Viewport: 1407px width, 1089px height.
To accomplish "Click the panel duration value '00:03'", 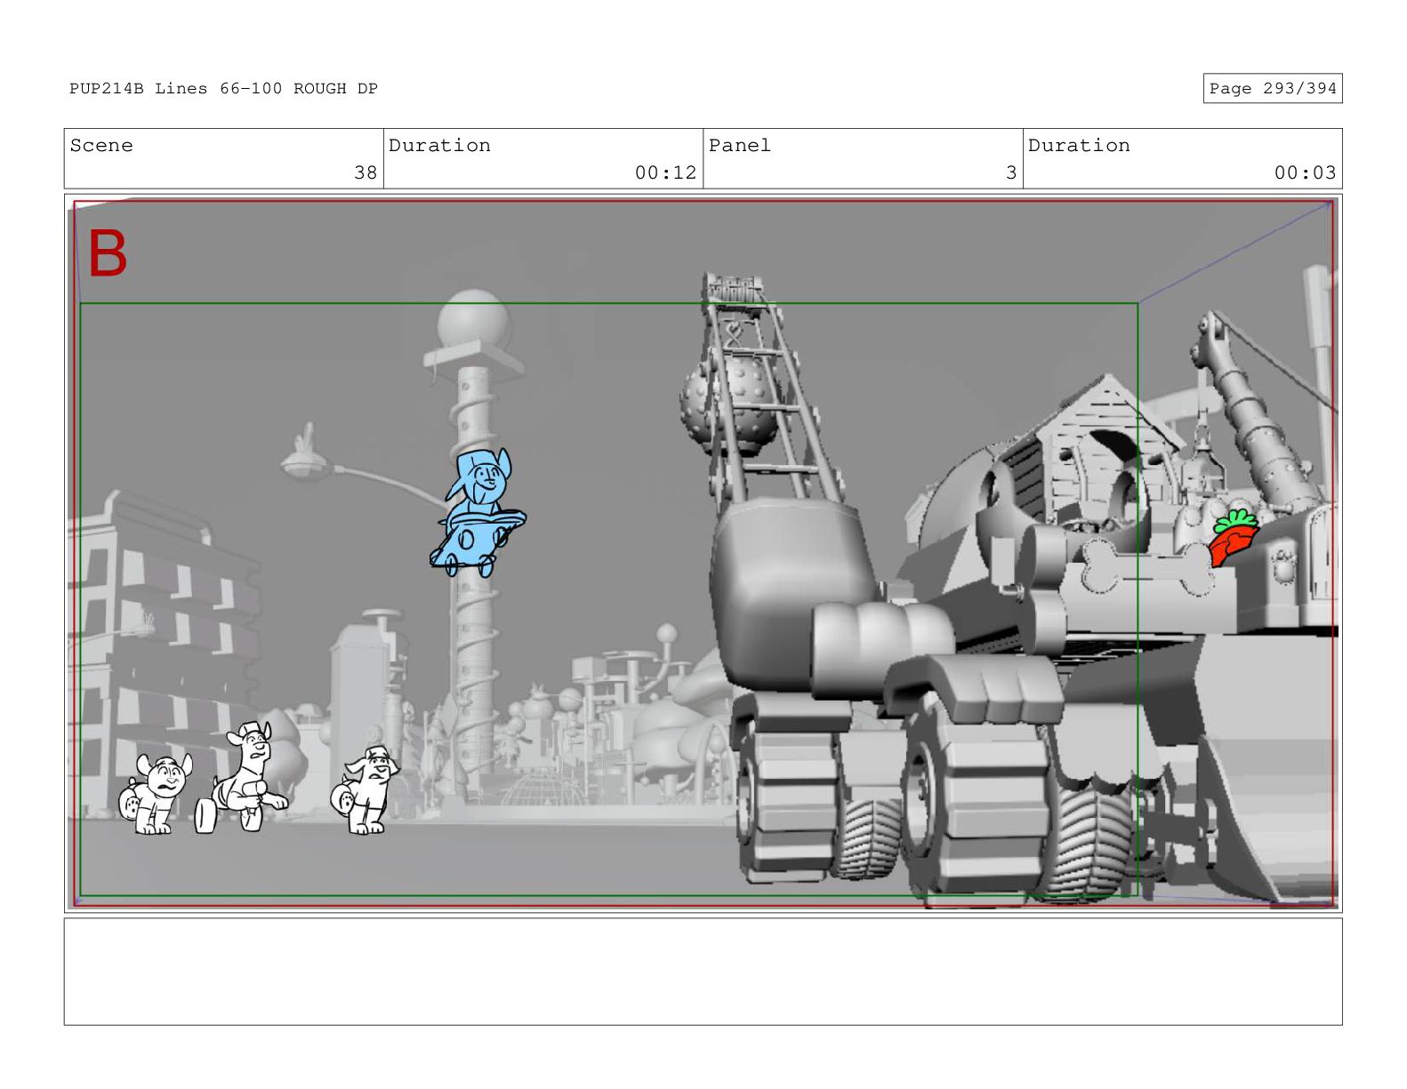I will (1305, 172).
